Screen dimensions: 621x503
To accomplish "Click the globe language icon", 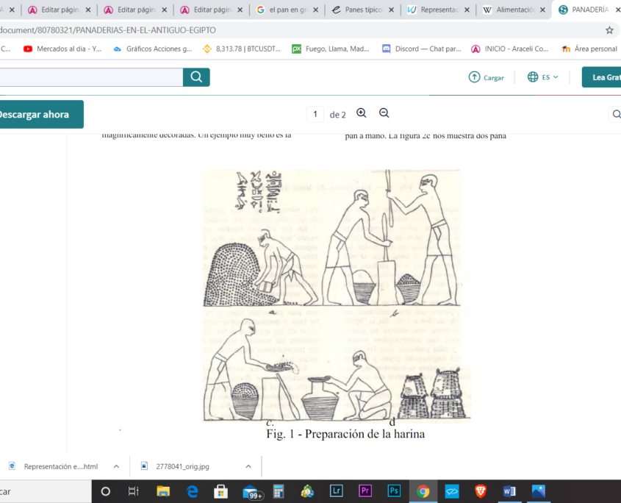I will pos(533,77).
